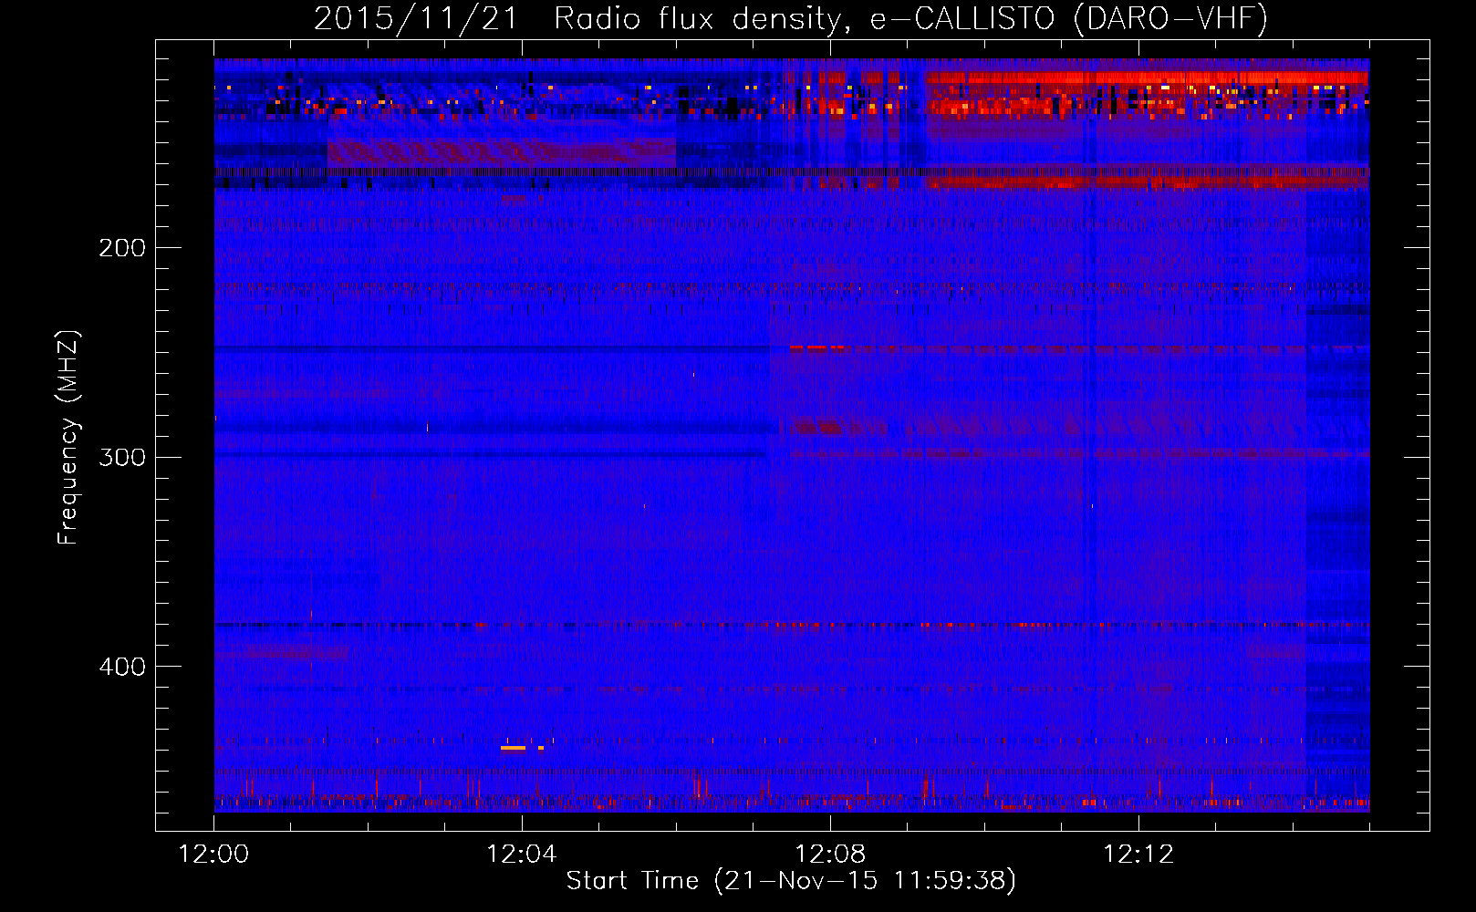The height and width of the screenshot is (912, 1476).
Task: Select the 12:12 time tick label
Action: (1138, 855)
